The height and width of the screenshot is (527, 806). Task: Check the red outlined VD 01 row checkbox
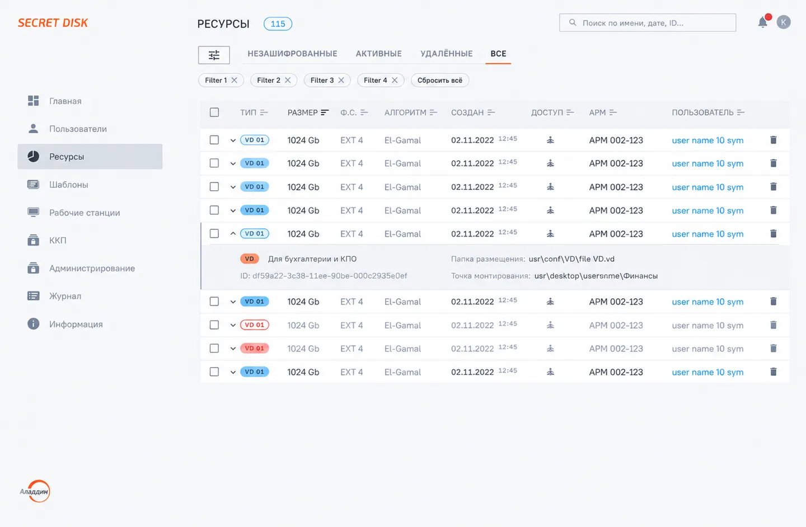(x=214, y=324)
